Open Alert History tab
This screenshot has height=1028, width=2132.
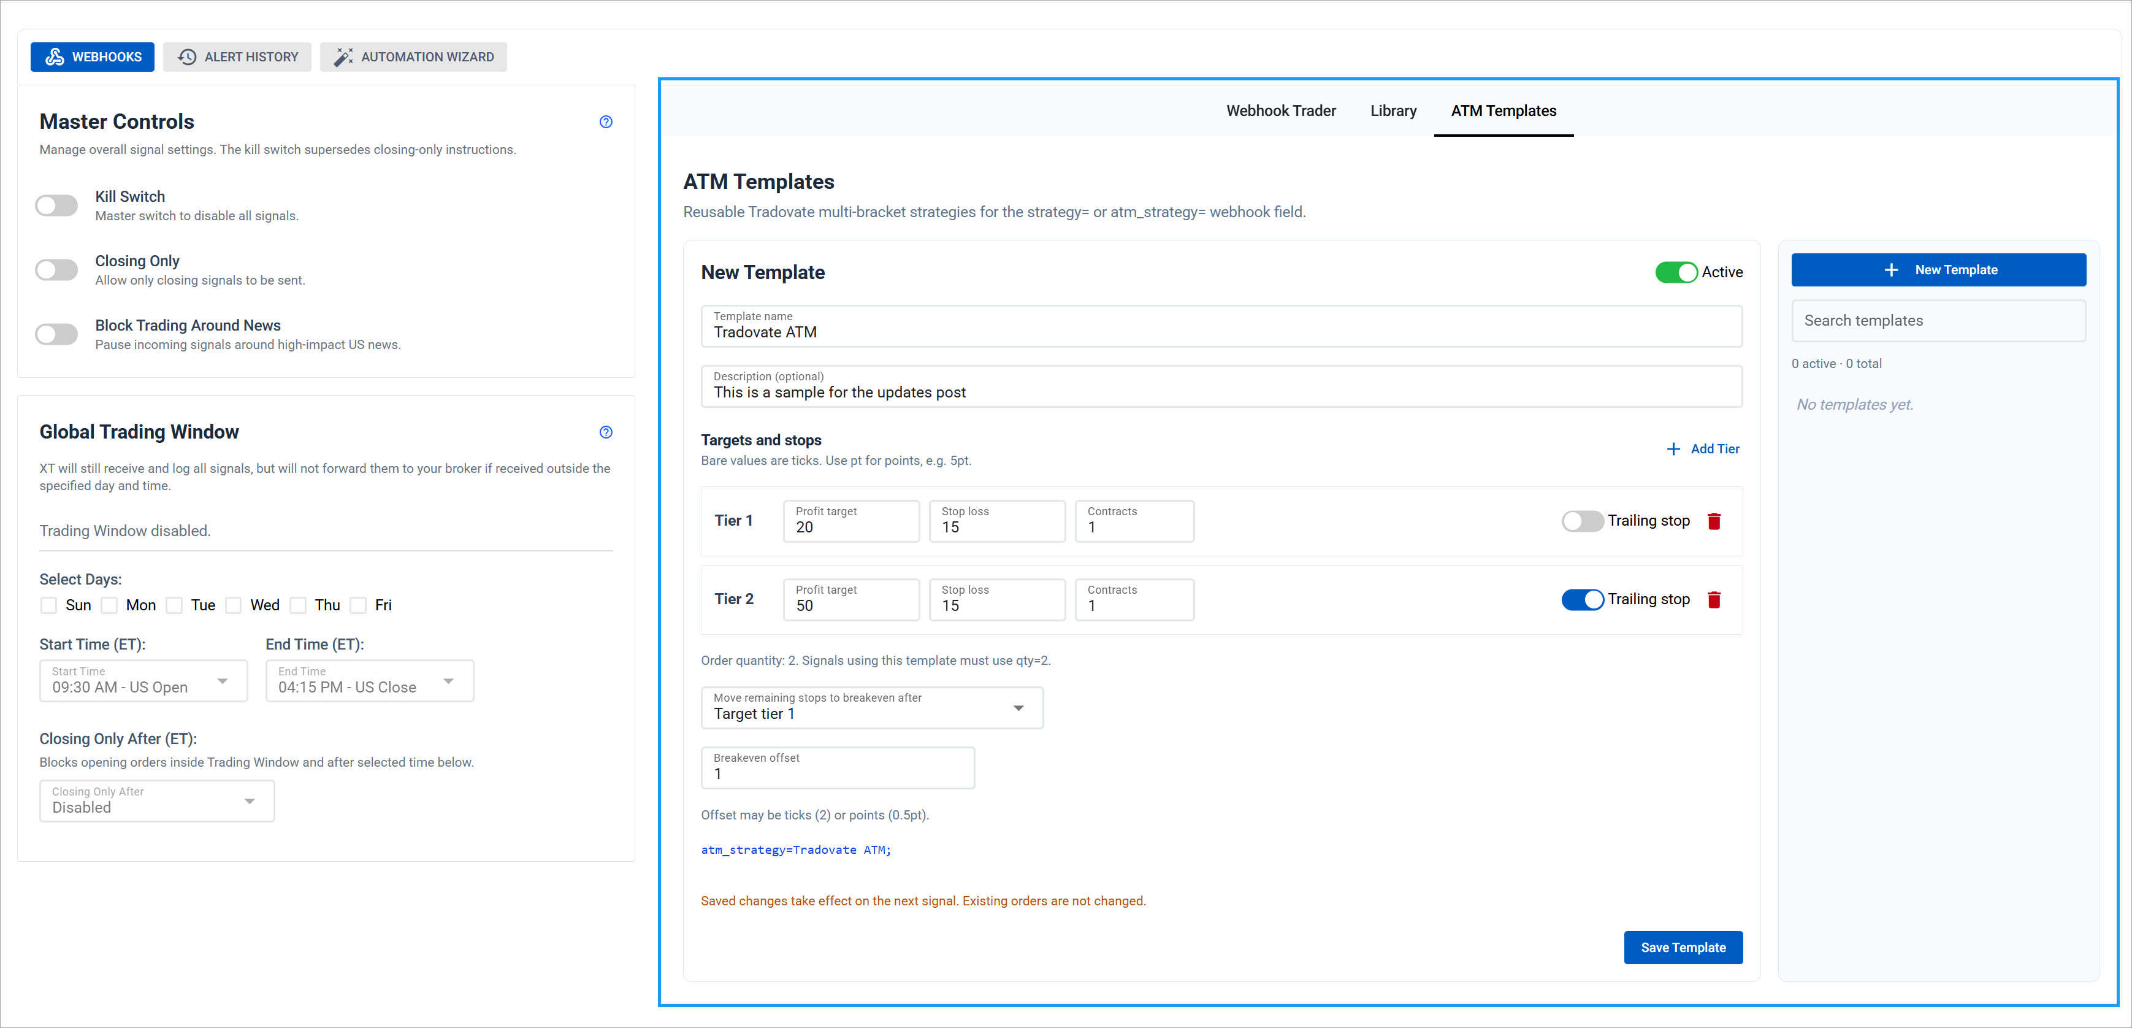(x=237, y=57)
